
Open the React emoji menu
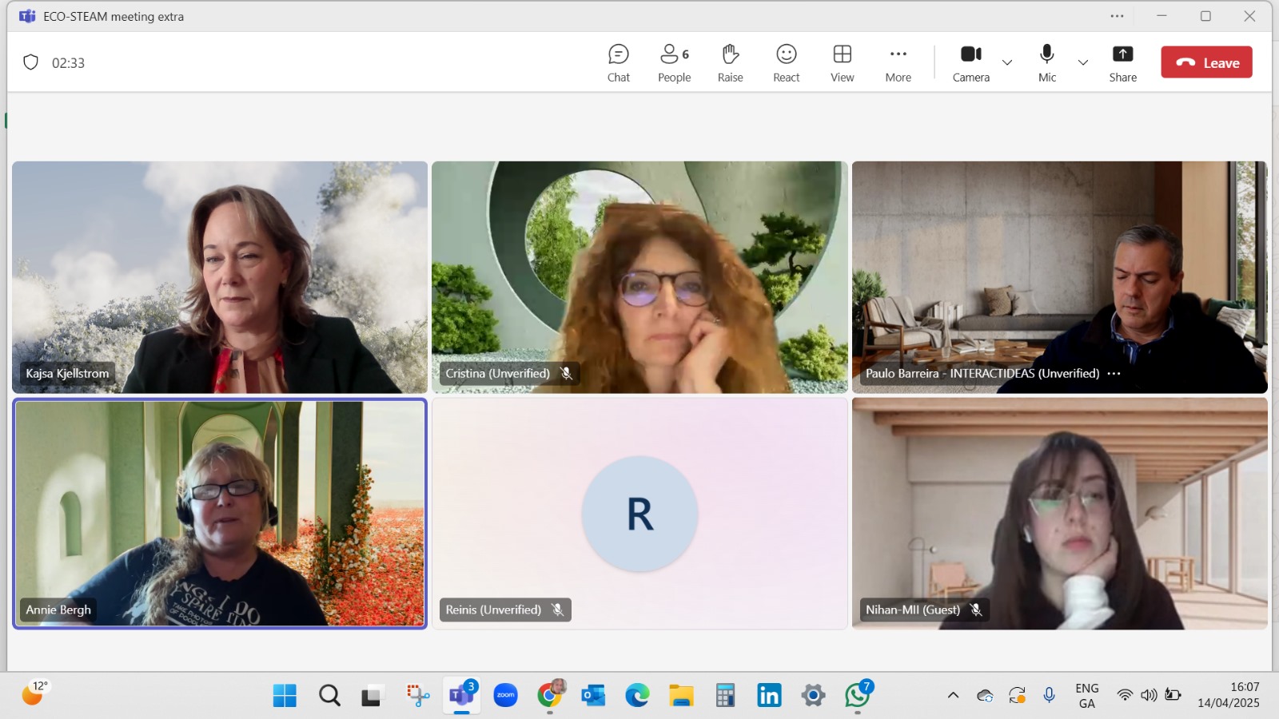coord(786,63)
